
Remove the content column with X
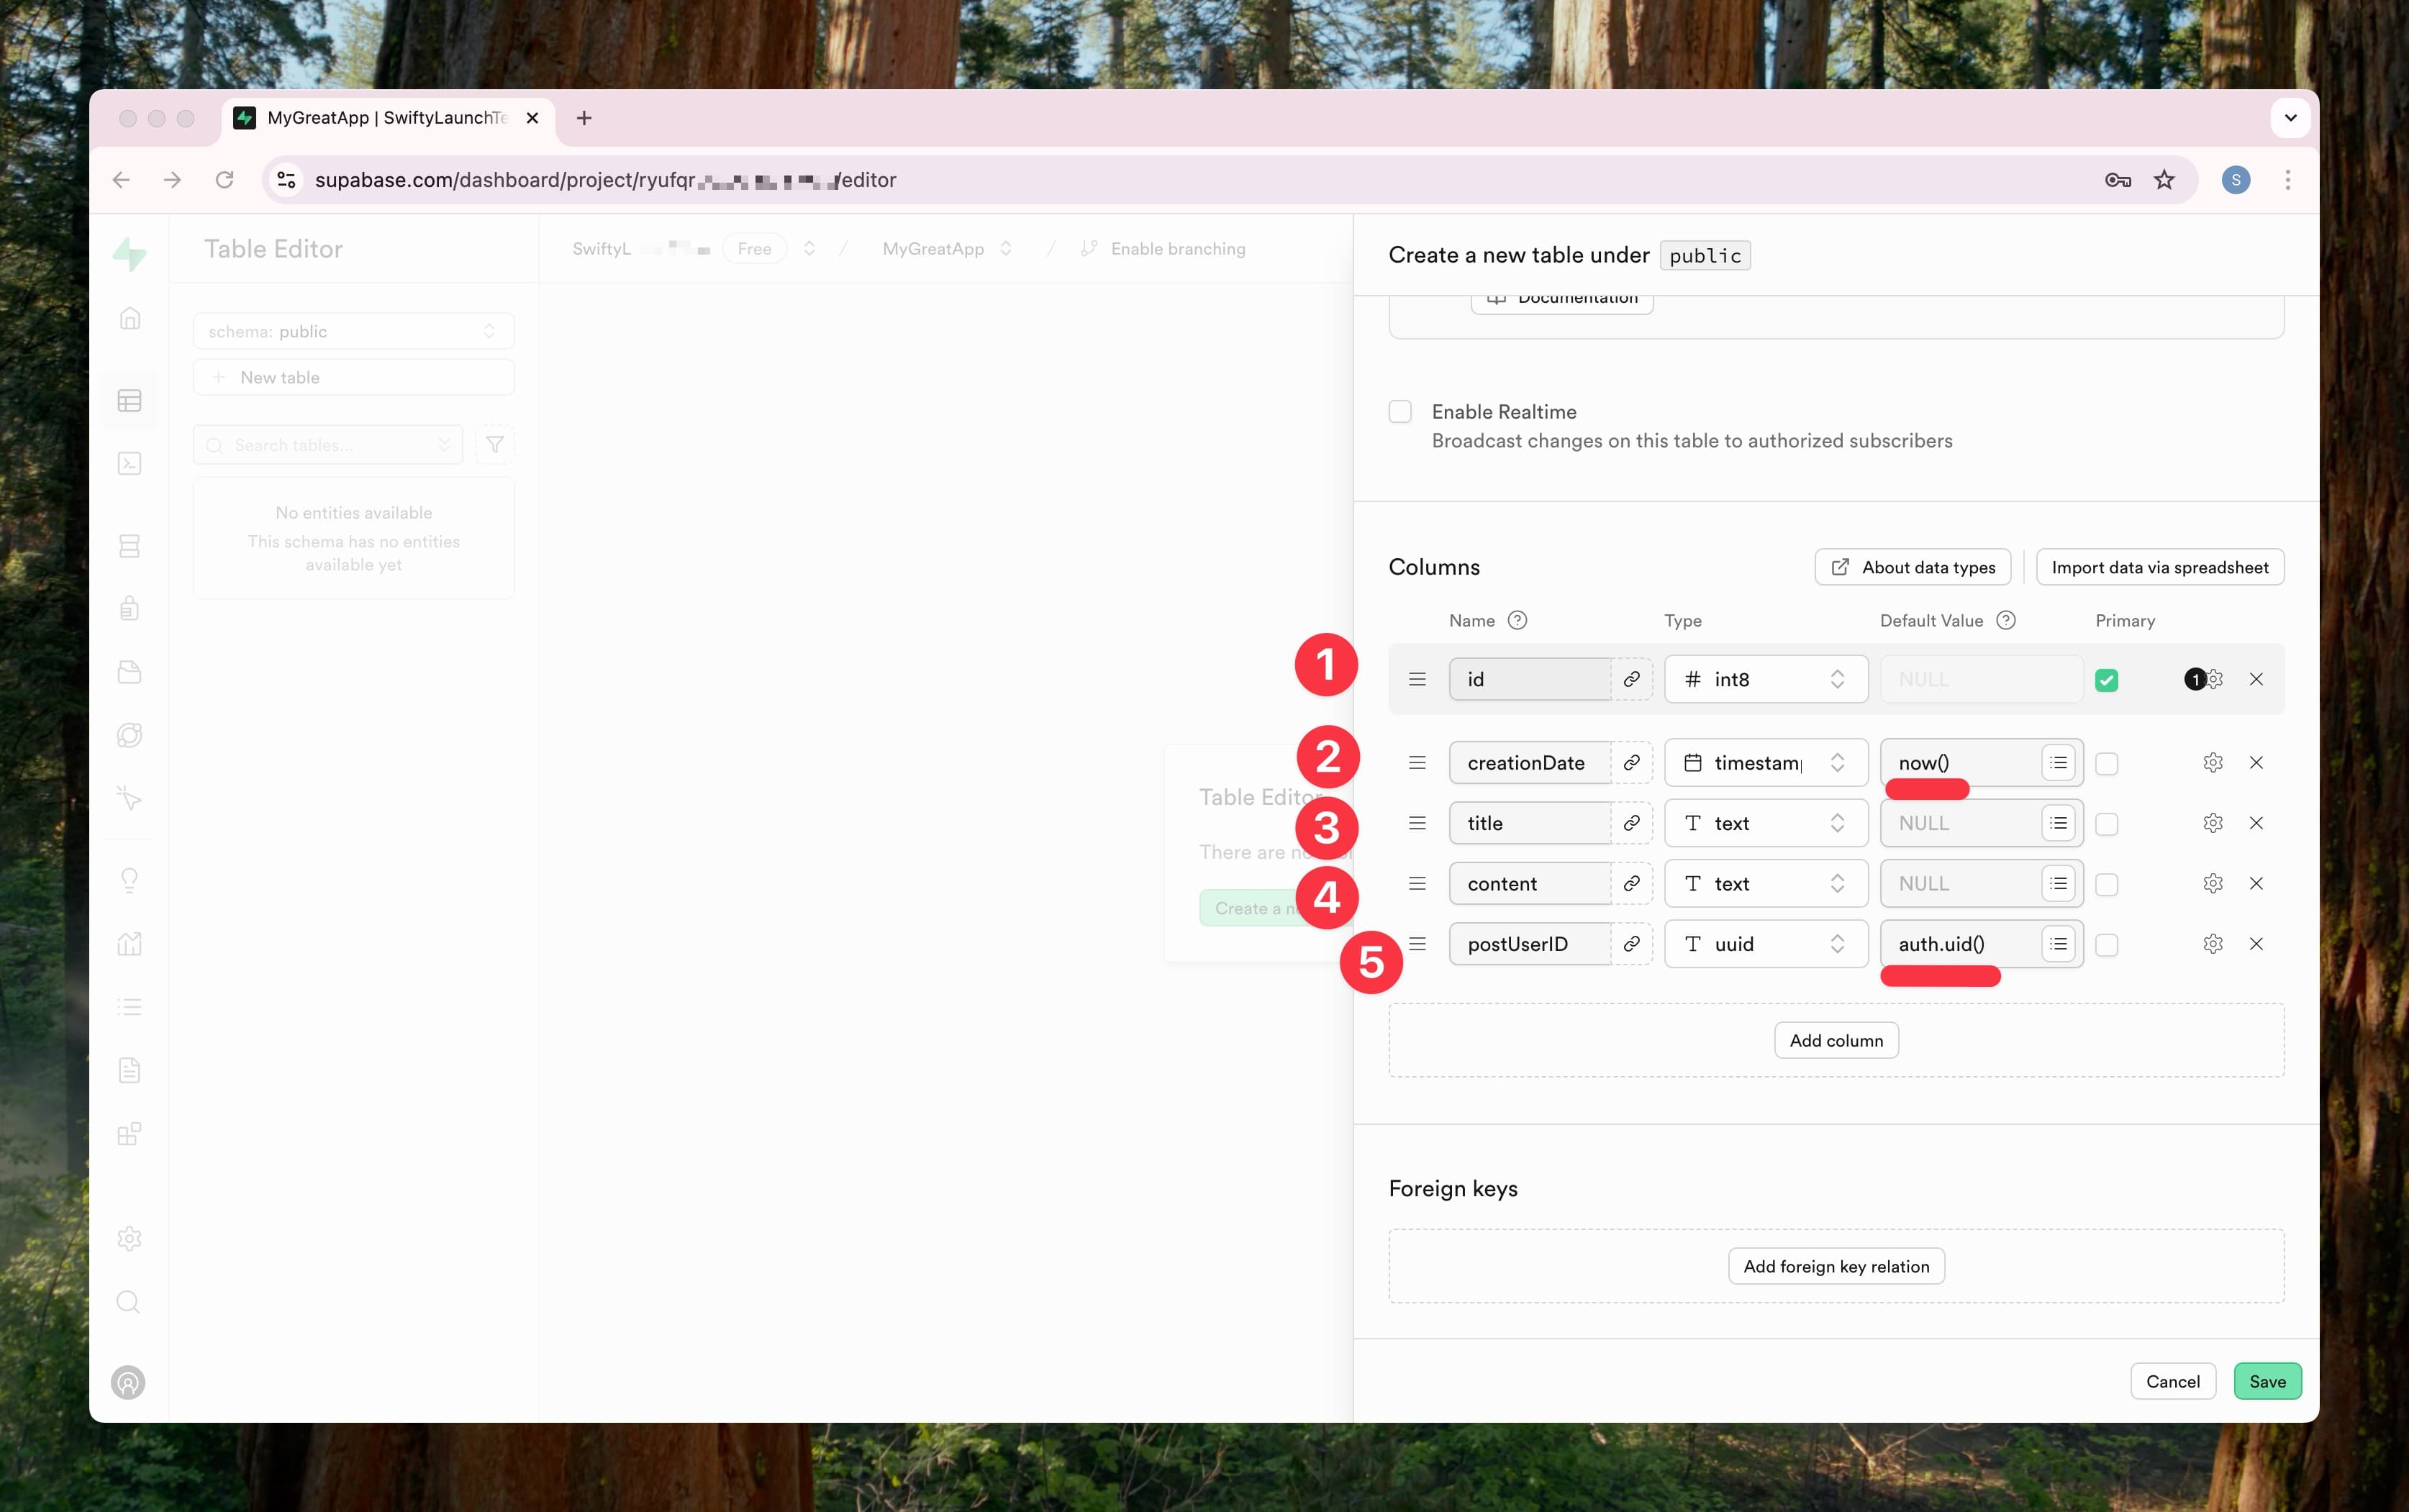(2256, 883)
